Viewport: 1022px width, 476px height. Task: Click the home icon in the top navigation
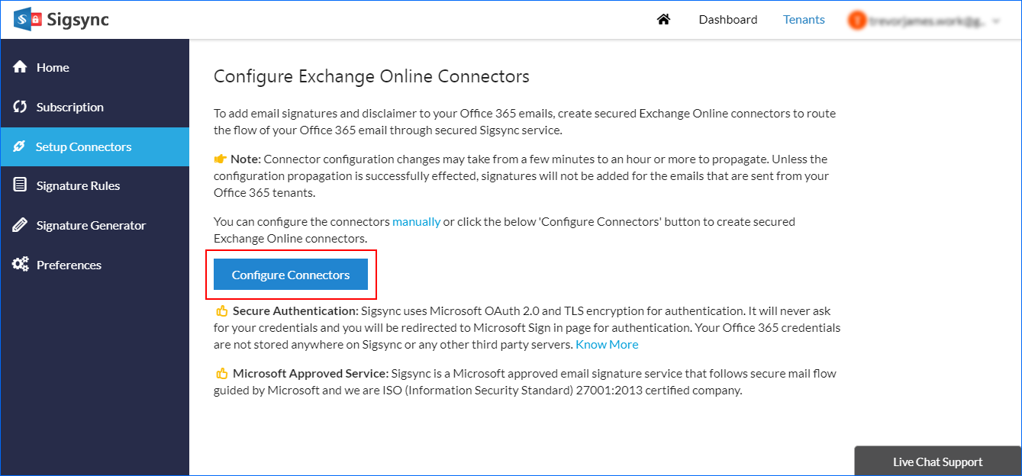[x=663, y=19]
